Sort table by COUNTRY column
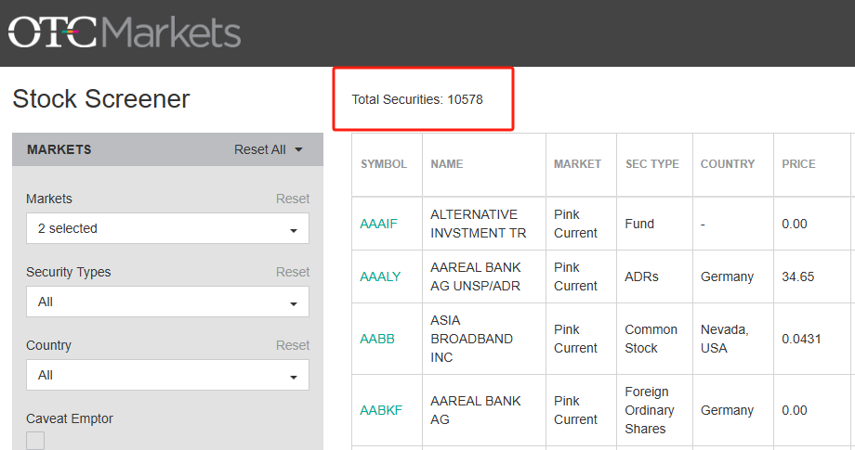The width and height of the screenshot is (855, 450). pos(728,164)
